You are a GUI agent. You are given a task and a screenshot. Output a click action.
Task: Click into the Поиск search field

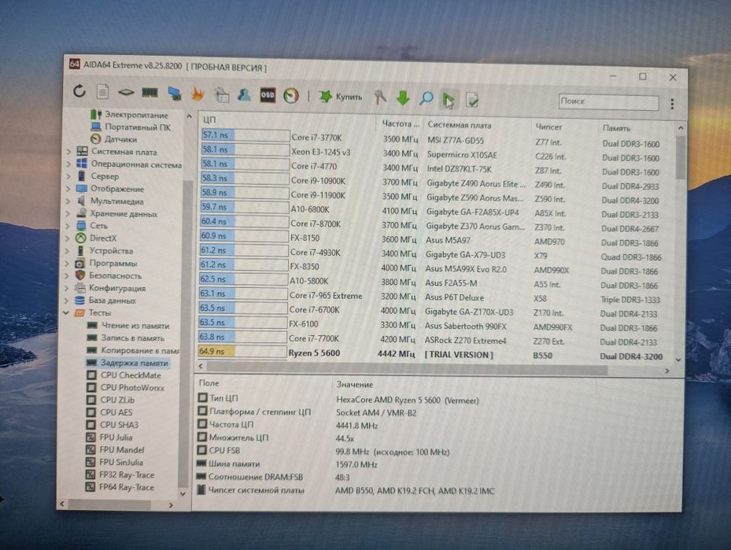point(608,102)
